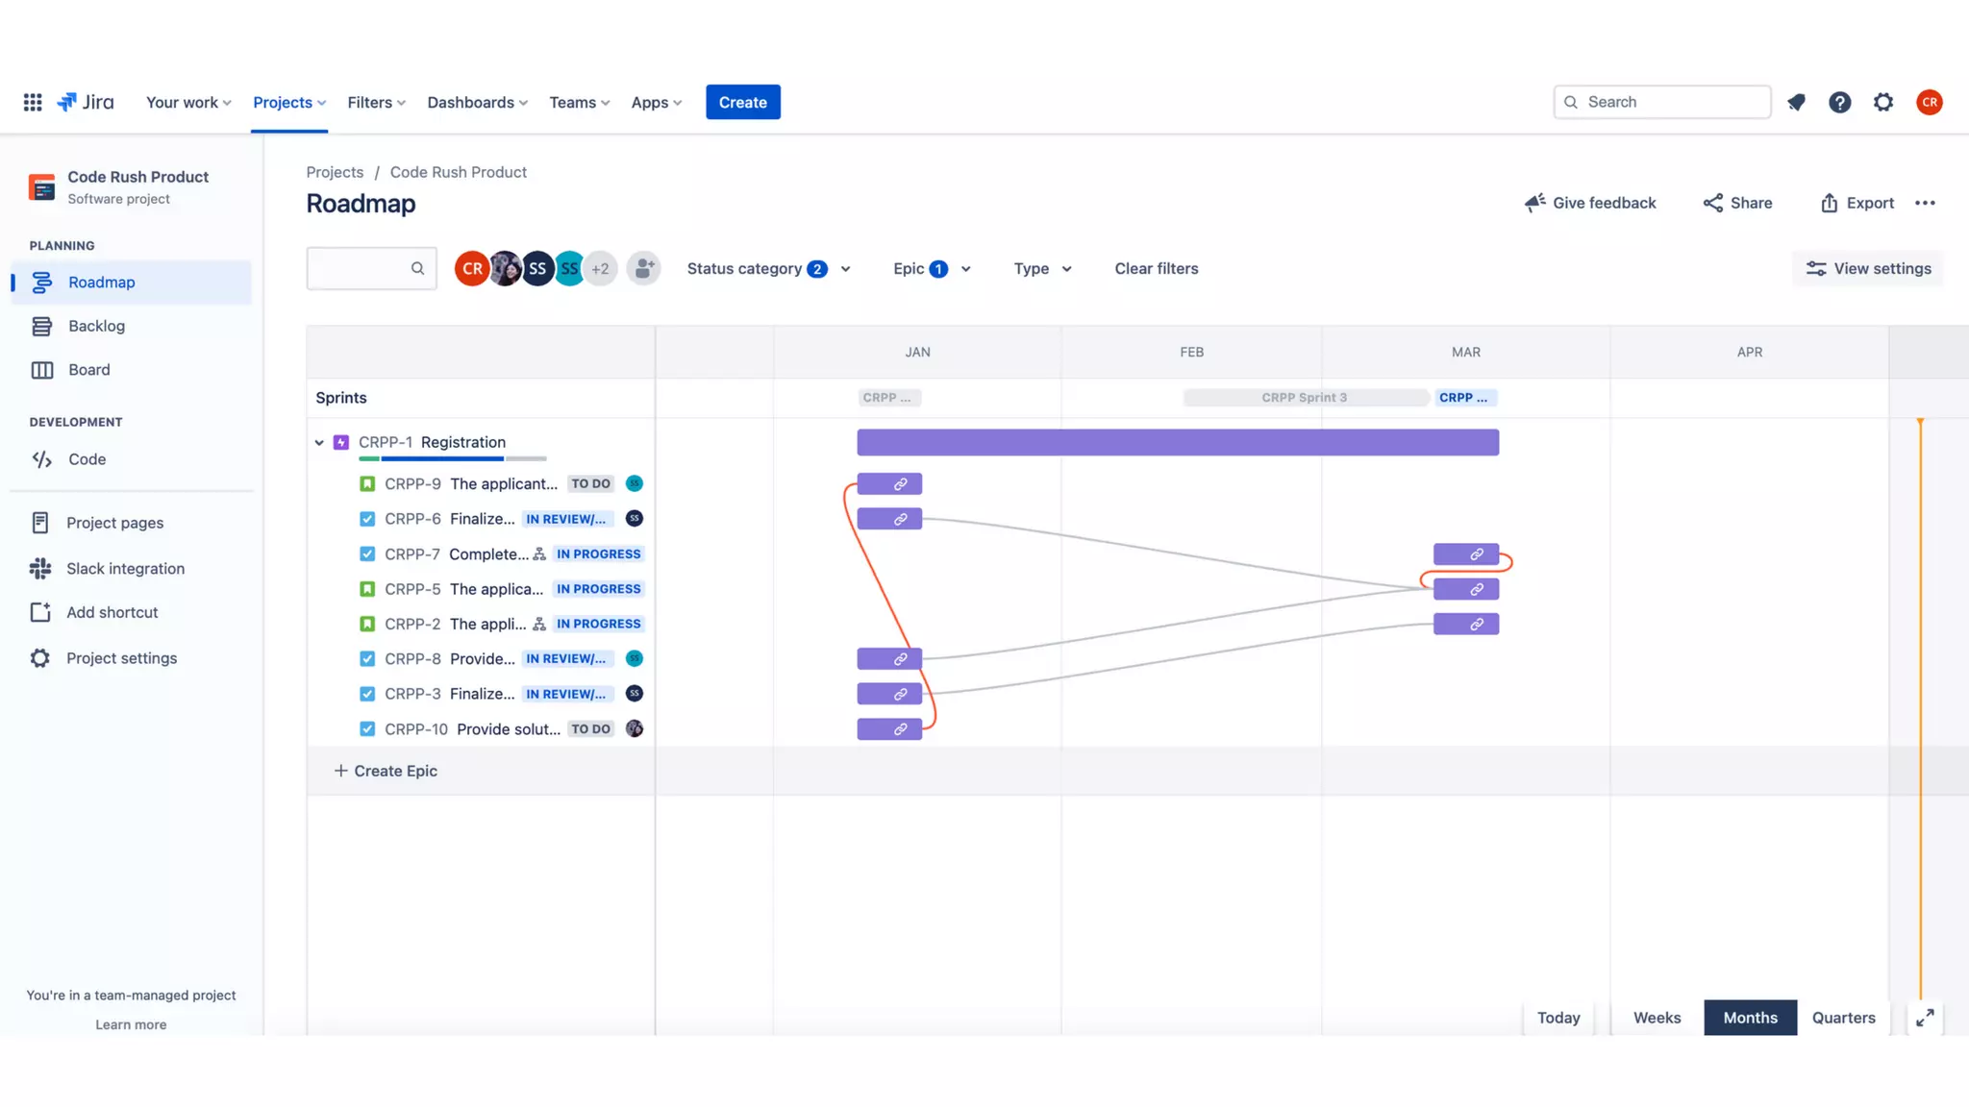Viewport: 1969px width, 1107px height.
Task: Switch timeline view to Quarters
Action: (1843, 1018)
